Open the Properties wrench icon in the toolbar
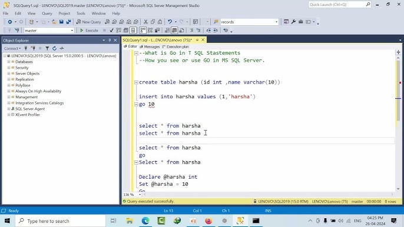This screenshot has height=227, width=404. pos(293,22)
